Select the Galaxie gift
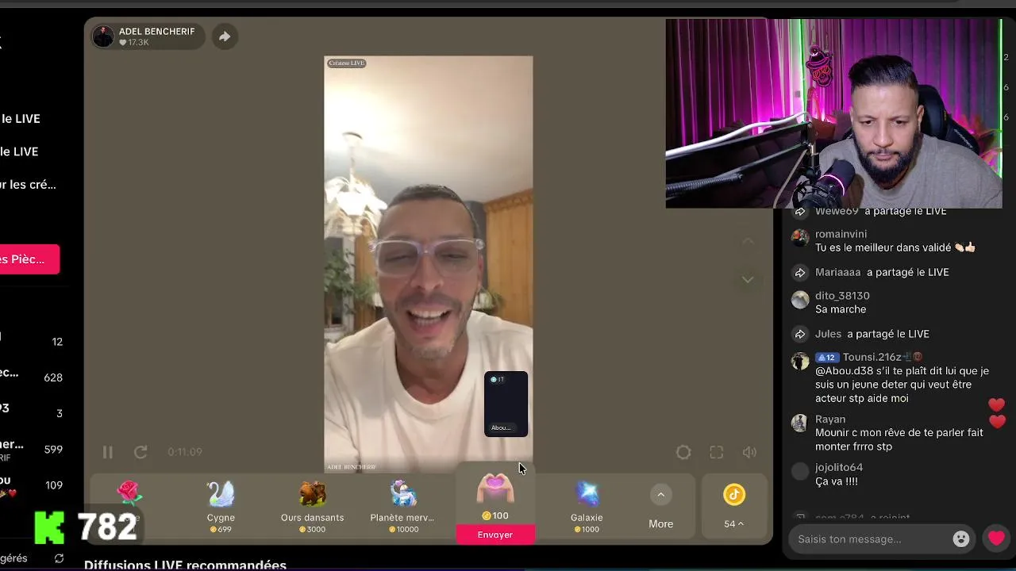1016x571 pixels. tap(587, 506)
